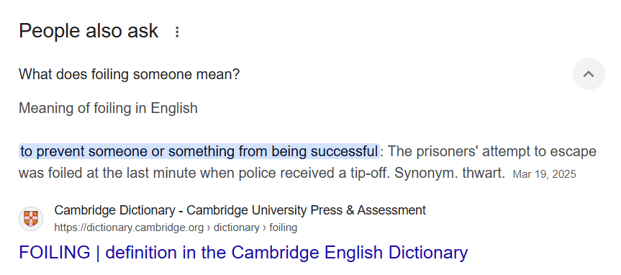Open the FOILING definition Cambridge Dictionary link
The width and height of the screenshot is (621, 275).
pos(243,253)
